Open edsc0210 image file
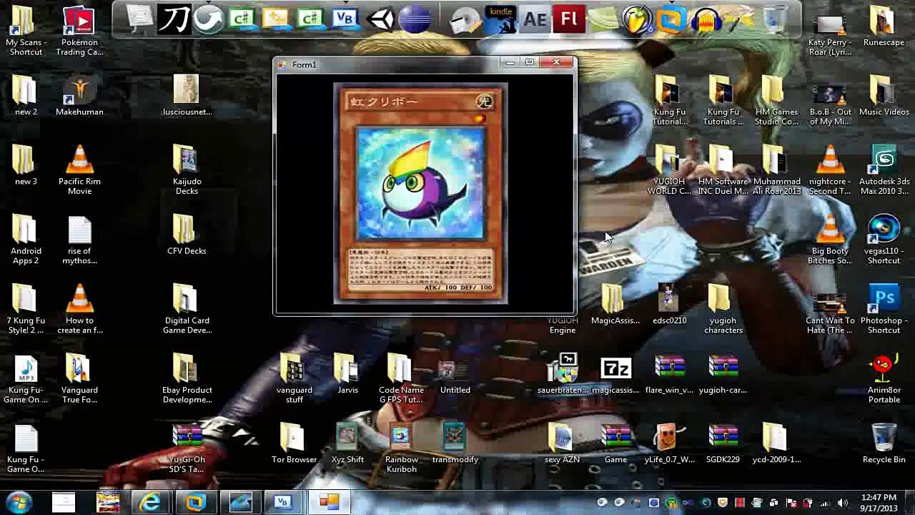 669,304
